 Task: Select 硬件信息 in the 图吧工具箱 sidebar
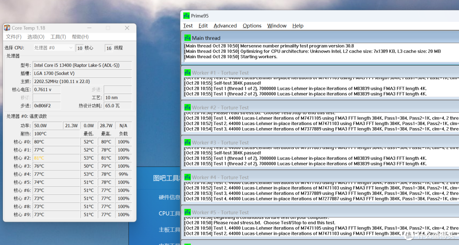(x=169, y=197)
